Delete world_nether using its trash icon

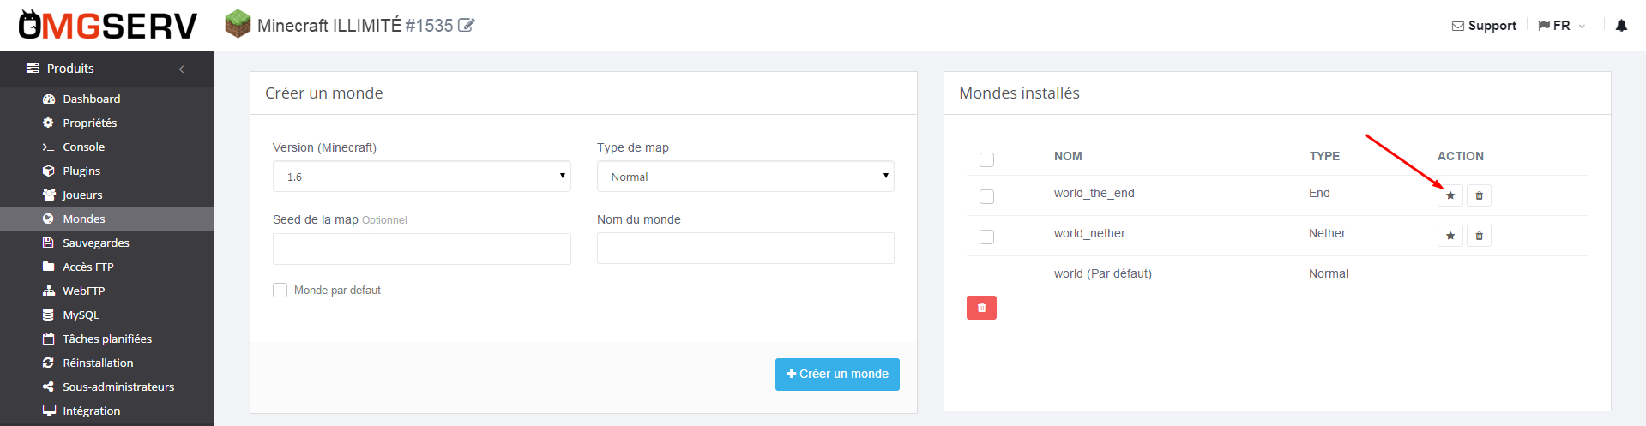coord(1479,236)
